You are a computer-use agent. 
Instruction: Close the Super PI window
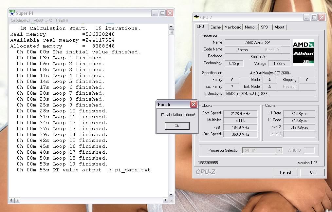170,13
